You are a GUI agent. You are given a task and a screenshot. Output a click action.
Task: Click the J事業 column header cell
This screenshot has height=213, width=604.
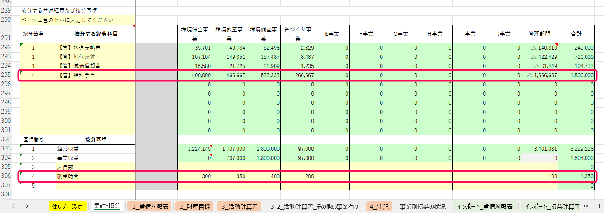click(x=504, y=34)
